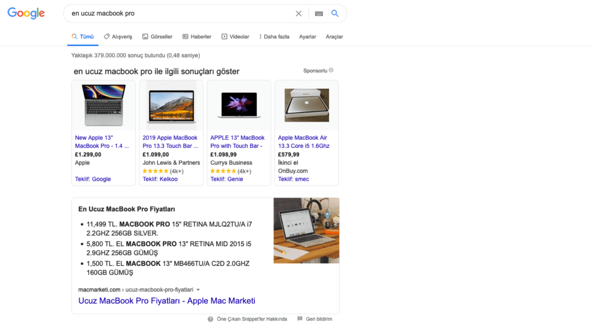Click Teklif: smec link
Image resolution: width=592 pixels, height=331 pixels.
click(x=293, y=179)
